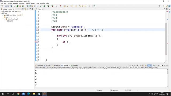This screenshot has width=171, height=96.
Task: Switch to the Declaration tab
Action: point(56,66)
